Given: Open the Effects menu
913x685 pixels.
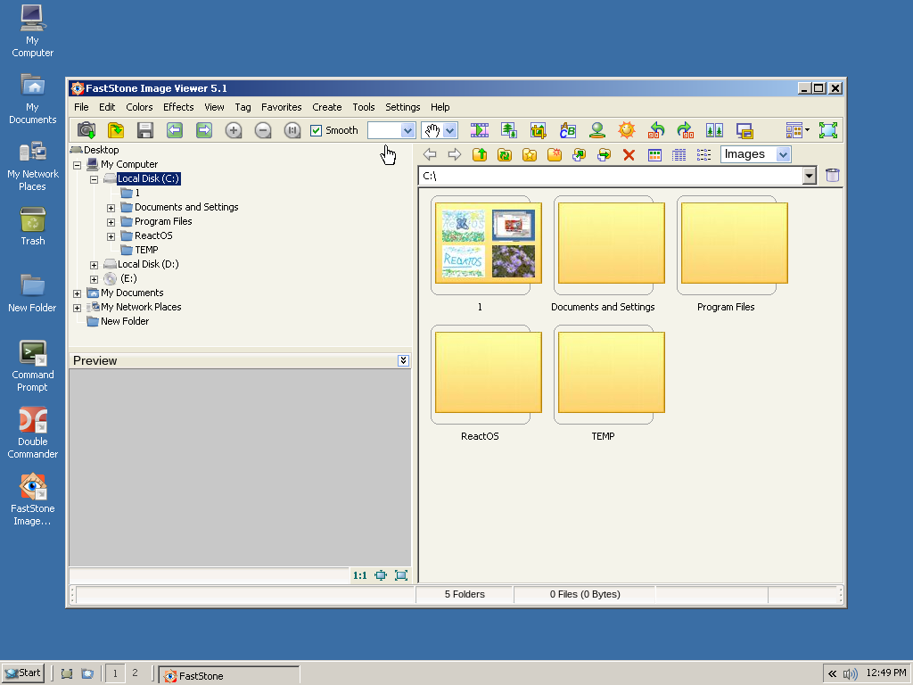Looking at the screenshot, I should coord(178,107).
